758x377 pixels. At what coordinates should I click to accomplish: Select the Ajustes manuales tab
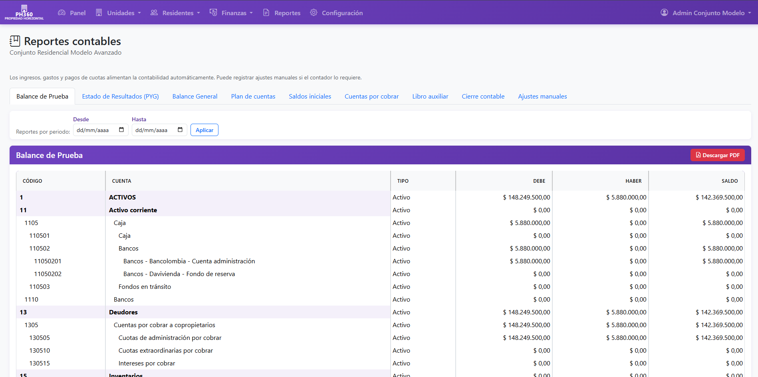pyautogui.click(x=542, y=97)
